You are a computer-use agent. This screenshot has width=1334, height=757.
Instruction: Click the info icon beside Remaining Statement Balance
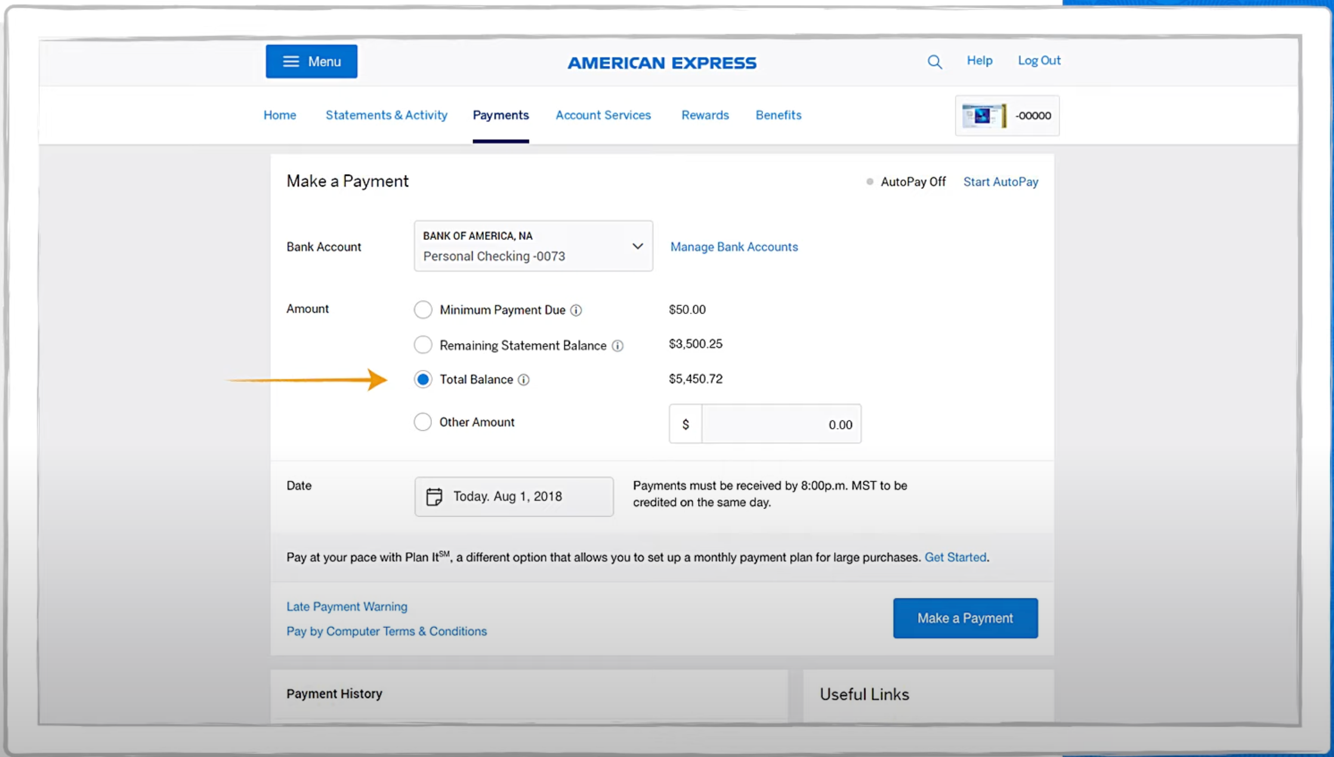[617, 345]
